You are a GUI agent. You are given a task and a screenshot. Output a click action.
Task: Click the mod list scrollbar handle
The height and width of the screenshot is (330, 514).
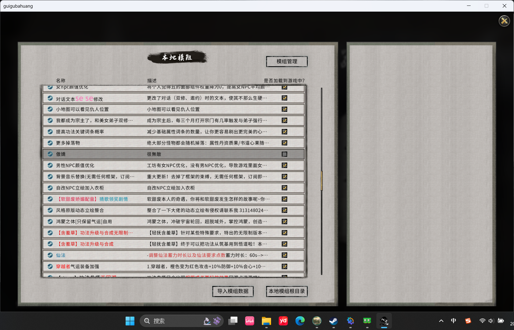point(321,181)
